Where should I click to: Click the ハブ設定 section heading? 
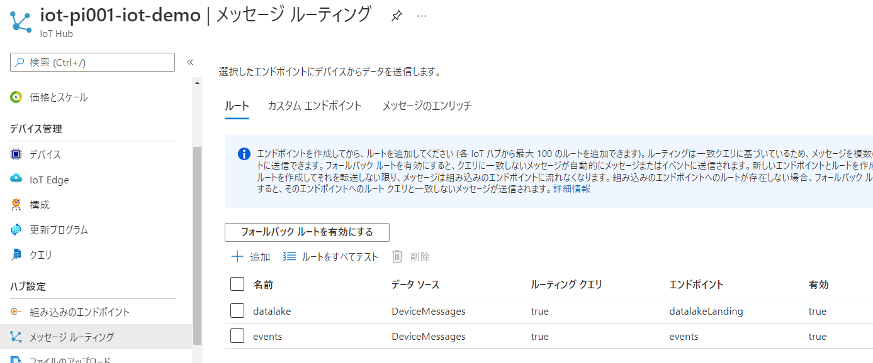pyautogui.click(x=28, y=286)
